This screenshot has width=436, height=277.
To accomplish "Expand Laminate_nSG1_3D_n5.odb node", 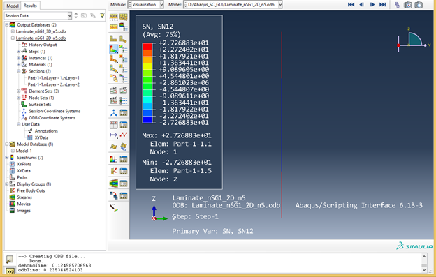I will pos(13,31).
